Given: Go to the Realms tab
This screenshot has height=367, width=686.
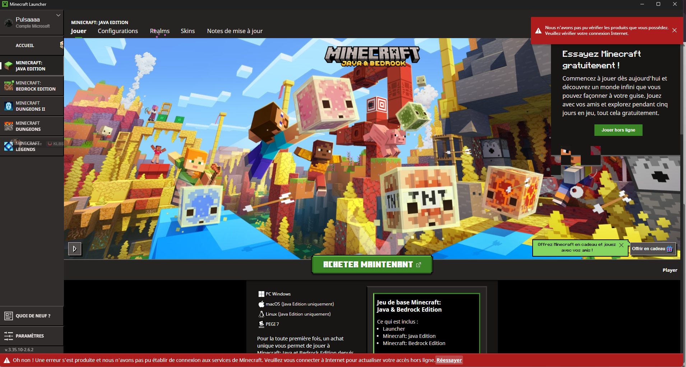Looking at the screenshot, I should pyautogui.click(x=160, y=31).
